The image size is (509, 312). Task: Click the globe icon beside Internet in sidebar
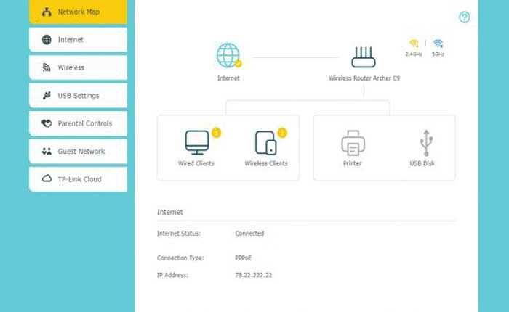point(47,39)
